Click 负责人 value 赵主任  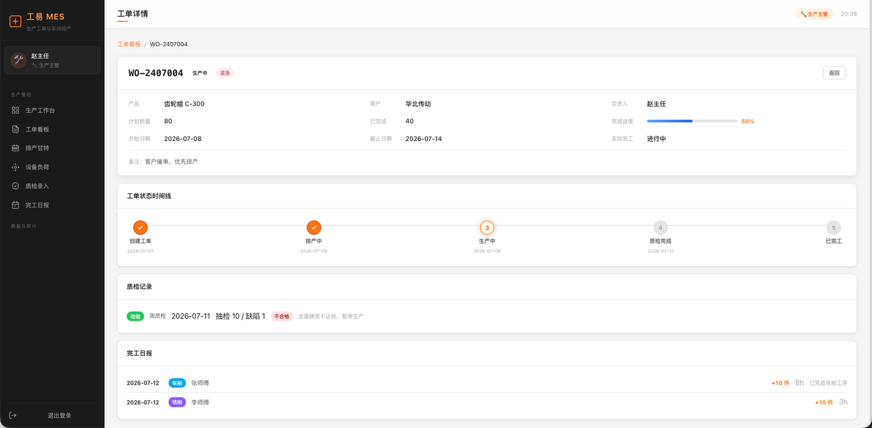point(656,104)
